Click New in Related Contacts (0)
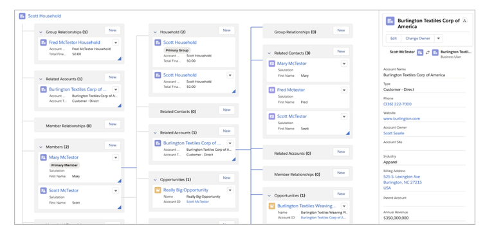 tap(227, 110)
